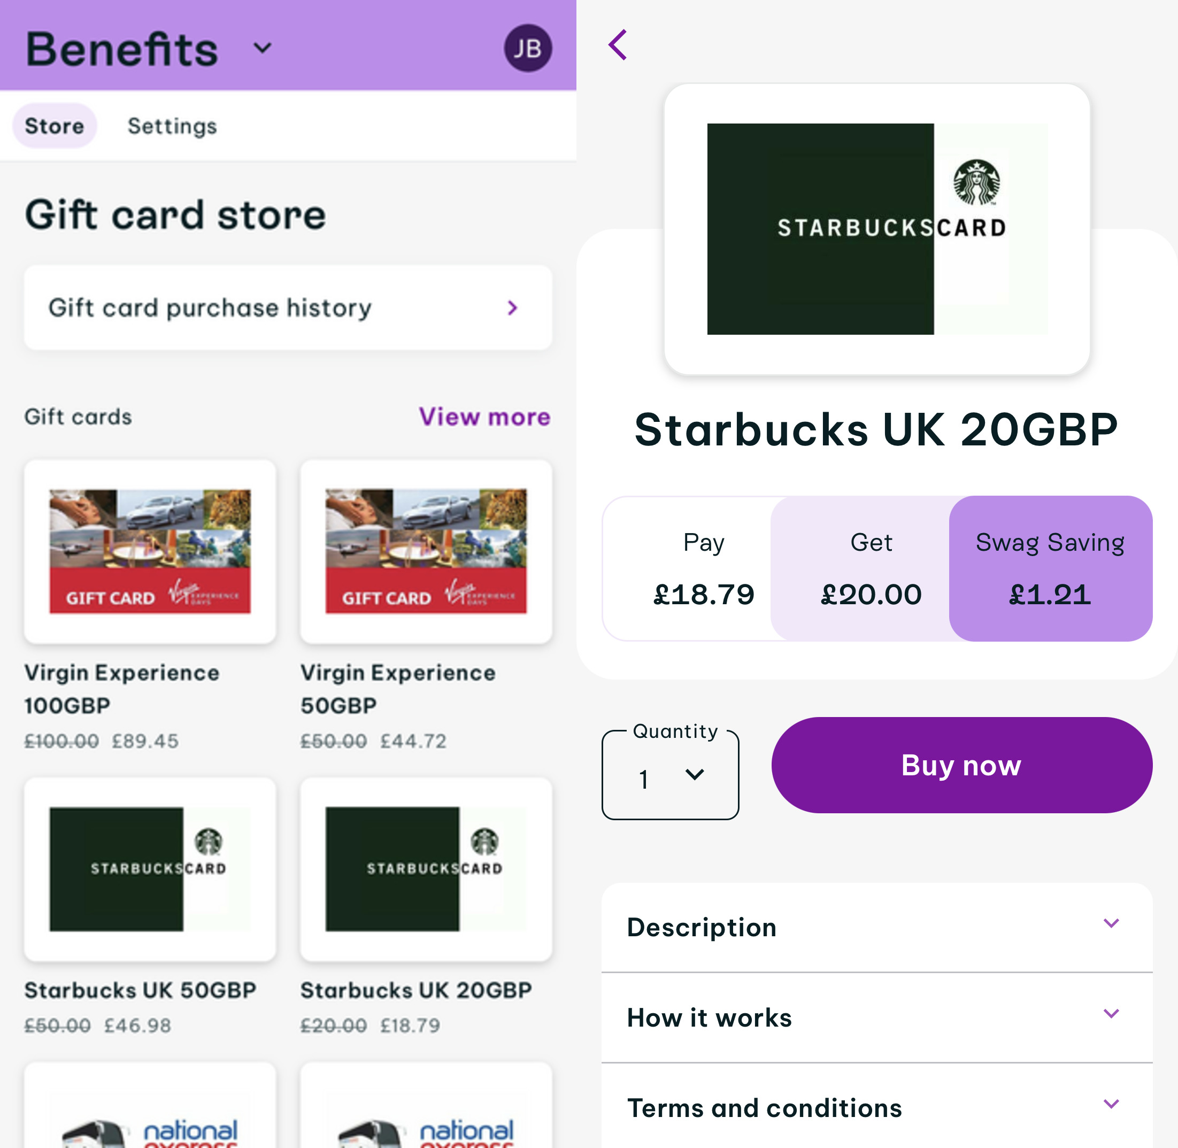Click the Swag Saving £1.21 box

click(1051, 568)
